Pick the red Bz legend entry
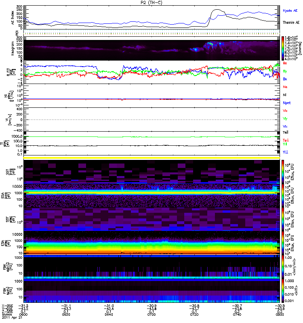The height and width of the screenshot is (323, 303). [285, 63]
